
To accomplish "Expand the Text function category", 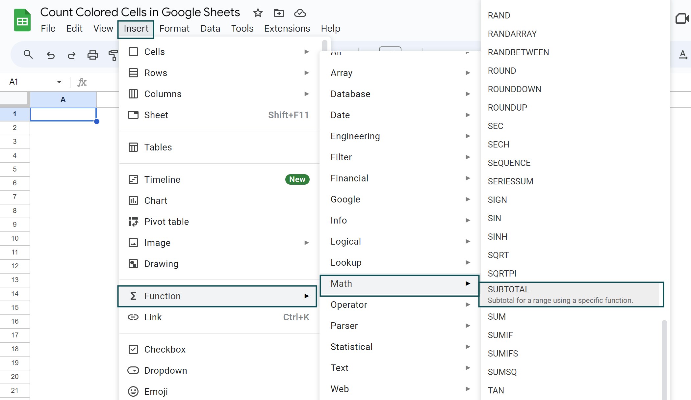I will coord(400,368).
